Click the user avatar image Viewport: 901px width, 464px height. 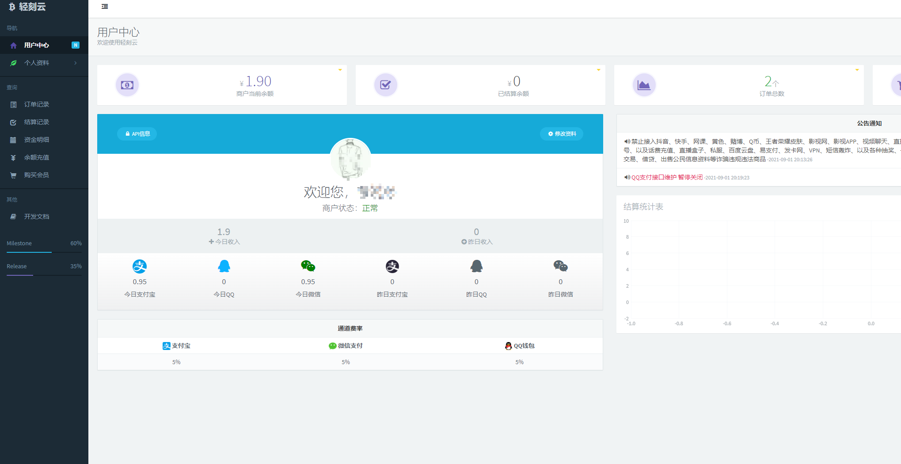[x=350, y=159]
